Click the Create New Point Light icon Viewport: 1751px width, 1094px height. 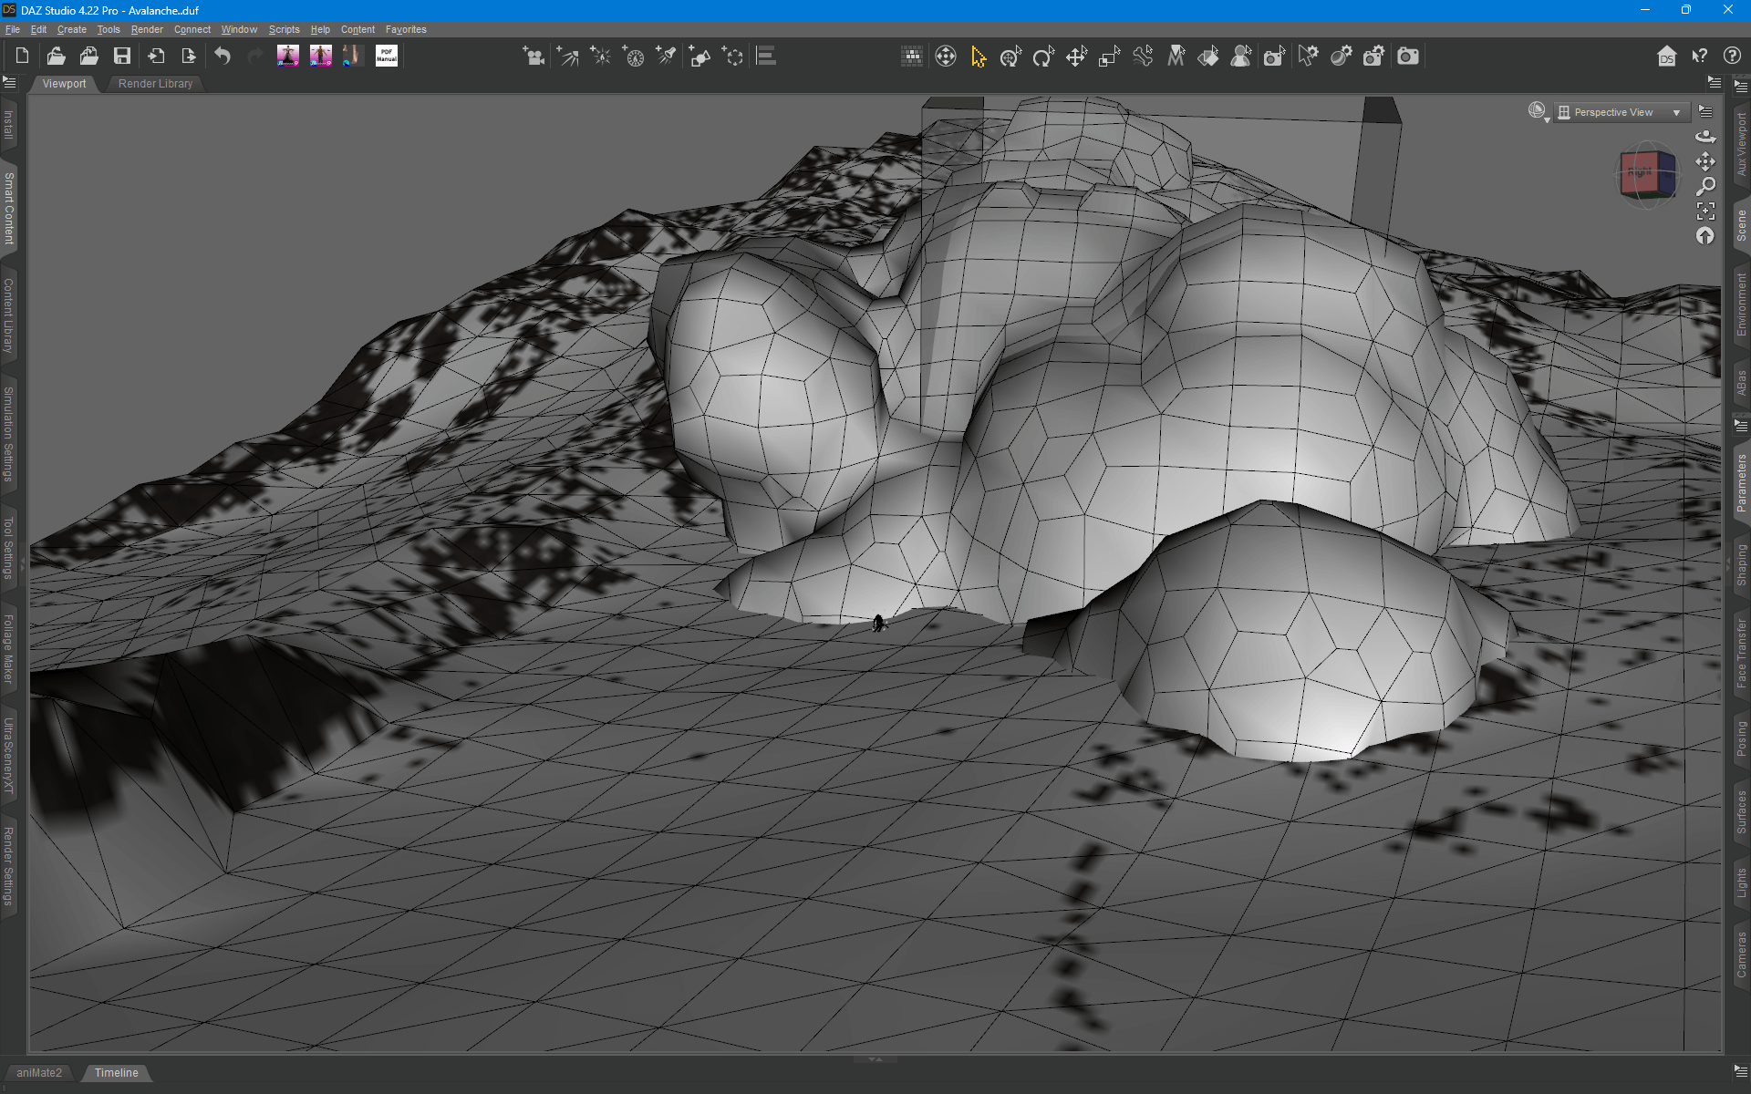600,57
